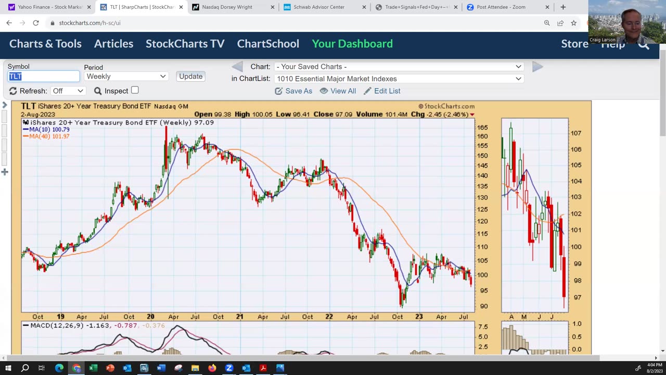Open the Windows Start menu
666x375 pixels.
click(x=8, y=368)
